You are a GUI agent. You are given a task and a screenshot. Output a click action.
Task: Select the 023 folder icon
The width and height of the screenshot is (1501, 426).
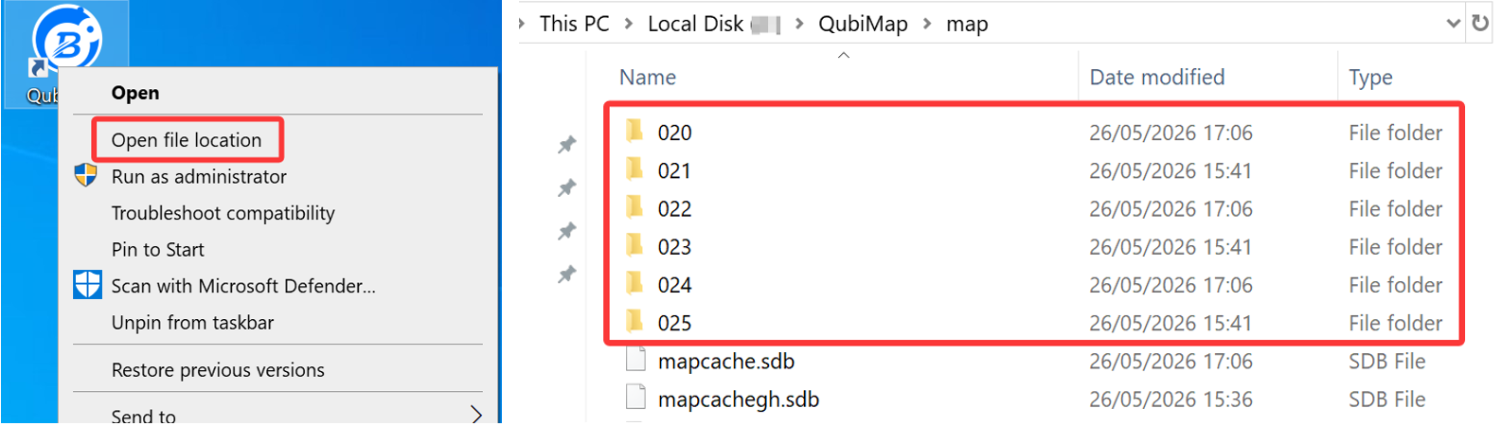(x=635, y=245)
